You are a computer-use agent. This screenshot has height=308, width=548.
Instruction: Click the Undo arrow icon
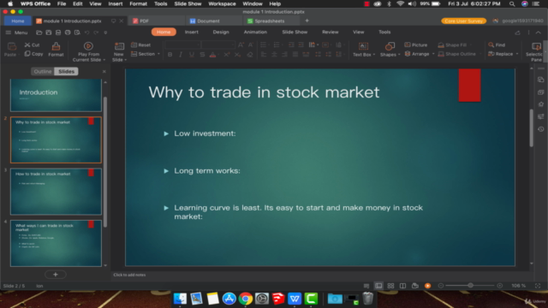[x=86, y=33]
